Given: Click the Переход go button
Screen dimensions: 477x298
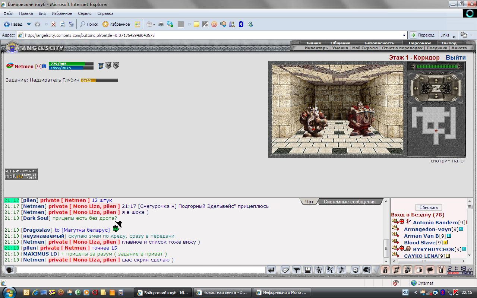Looking at the screenshot, I should pyautogui.click(x=423, y=35).
